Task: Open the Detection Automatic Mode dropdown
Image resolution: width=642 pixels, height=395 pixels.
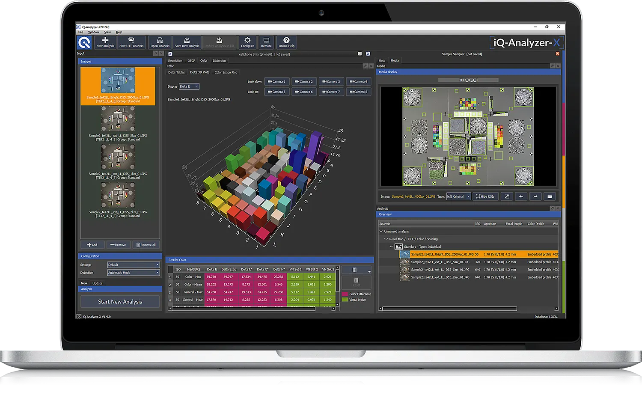Action: click(x=133, y=273)
